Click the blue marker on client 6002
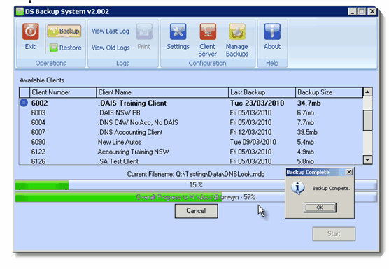The image size is (389, 269). pos(24,103)
